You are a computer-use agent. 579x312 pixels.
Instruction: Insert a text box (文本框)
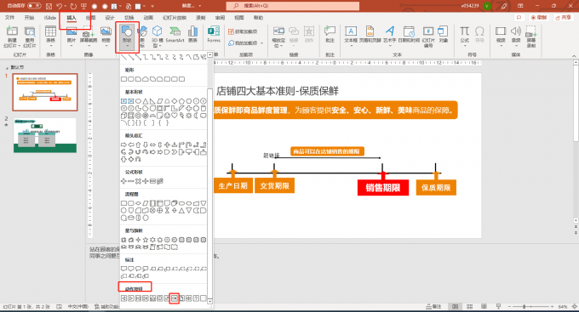[x=351, y=35]
